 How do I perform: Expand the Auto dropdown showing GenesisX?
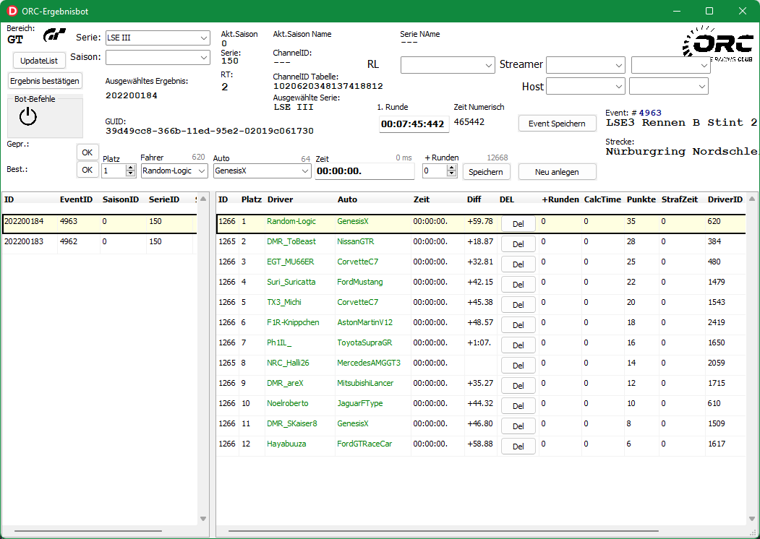tap(262, 171)
